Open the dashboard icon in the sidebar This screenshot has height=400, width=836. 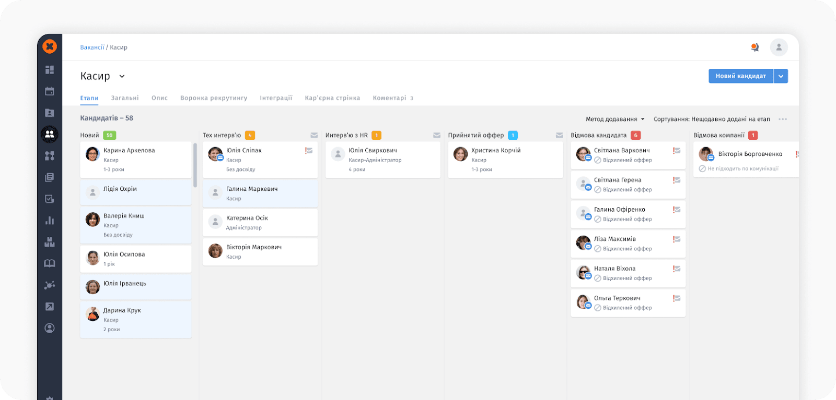click(x=50, y=70)
